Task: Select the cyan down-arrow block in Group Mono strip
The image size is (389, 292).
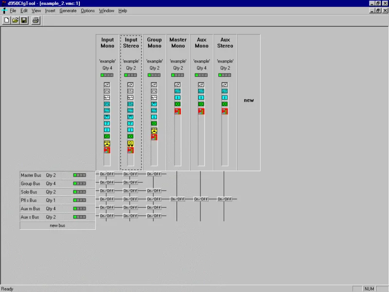Action: coord(154,117)
